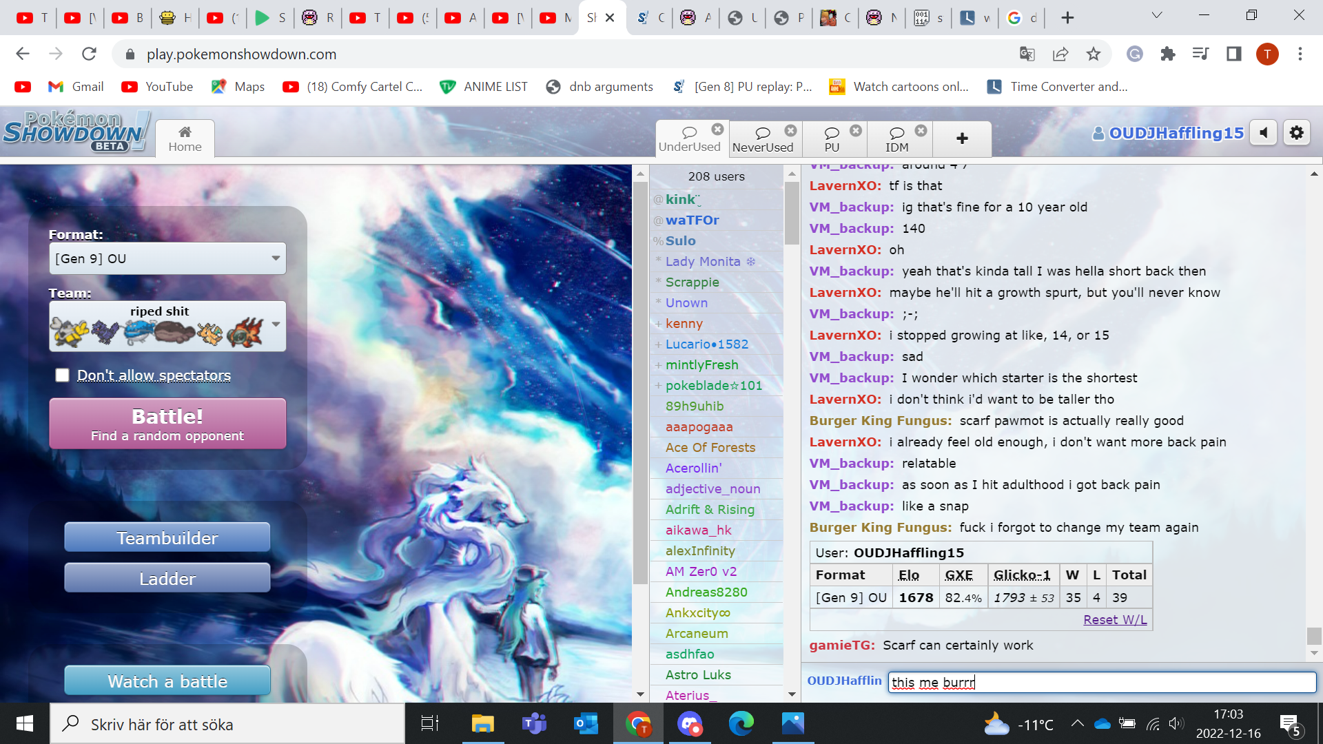The width and height of the screenshot is (1323, 744).
Task: Open the Chrome profile avatar T
Action: 1266,54
